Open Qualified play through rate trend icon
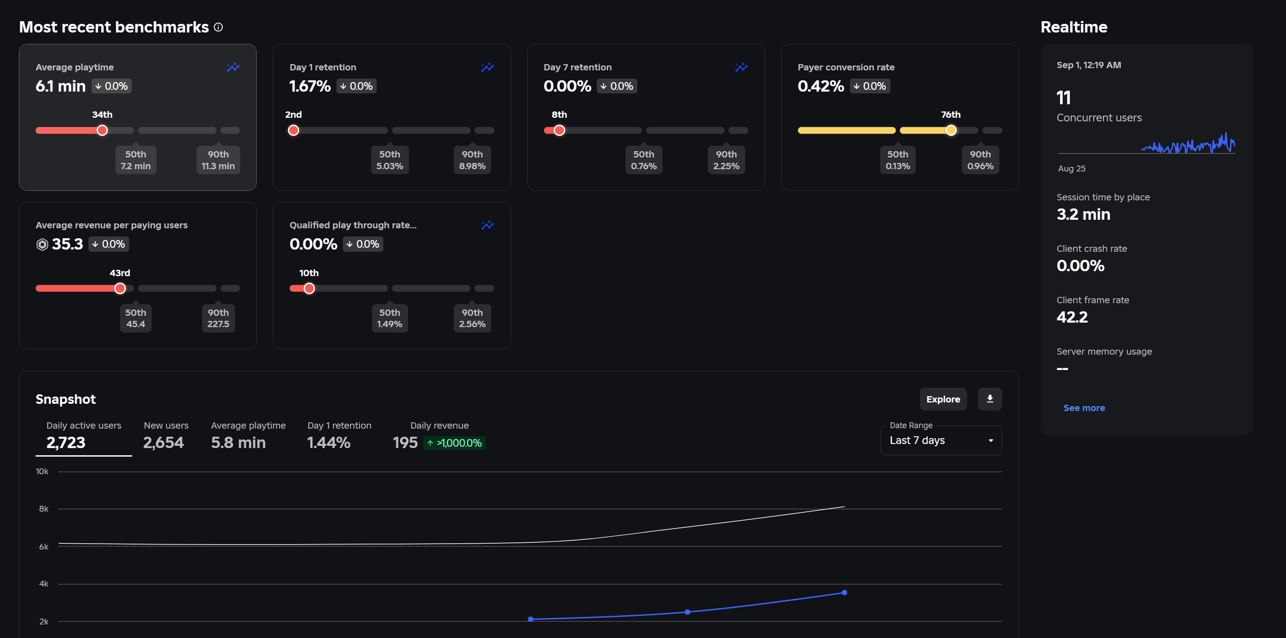 click(487, 225)
